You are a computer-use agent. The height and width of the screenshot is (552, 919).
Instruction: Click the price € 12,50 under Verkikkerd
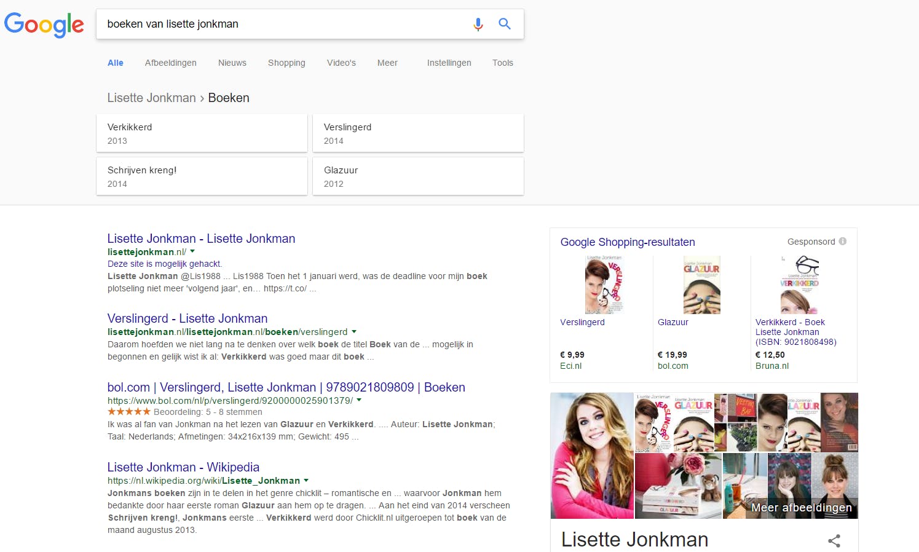point(770,355)
